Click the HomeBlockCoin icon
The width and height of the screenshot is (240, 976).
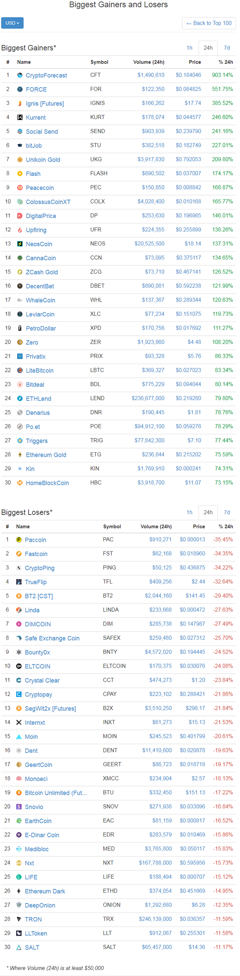[19, 483]
